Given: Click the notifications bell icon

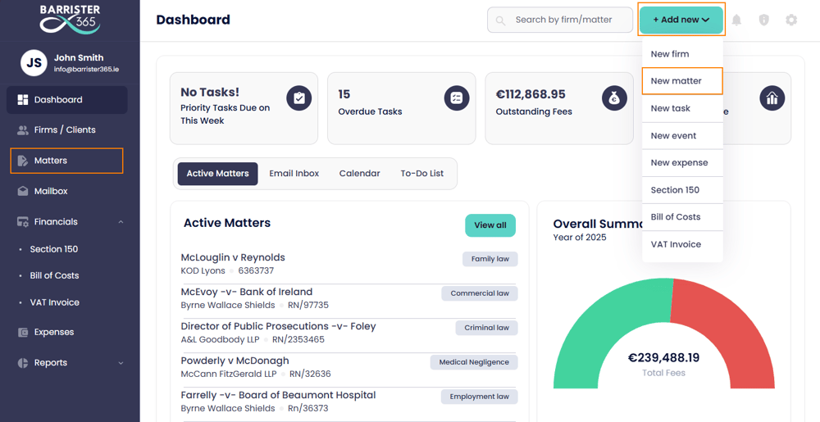Looking at the screenshot, I should coord(736,20).
